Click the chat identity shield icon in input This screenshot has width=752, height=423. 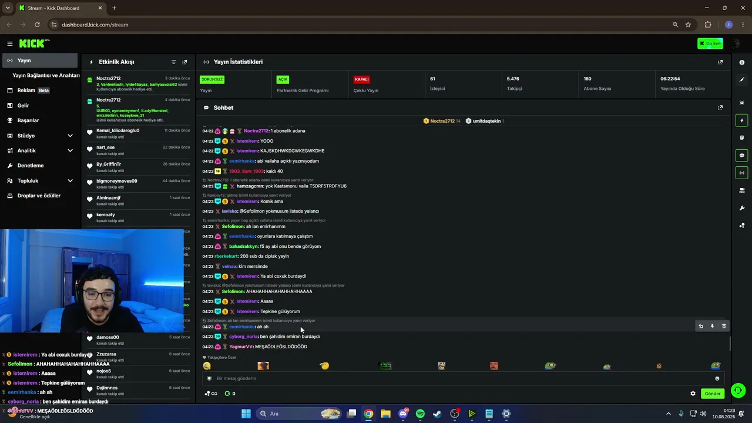[x=209, y=378]
